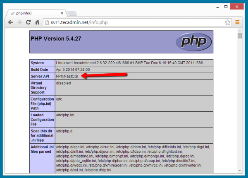Bookmark this page with the star
Image resolution: width=248 pixels, height=178 pixels.
[227, 22]
